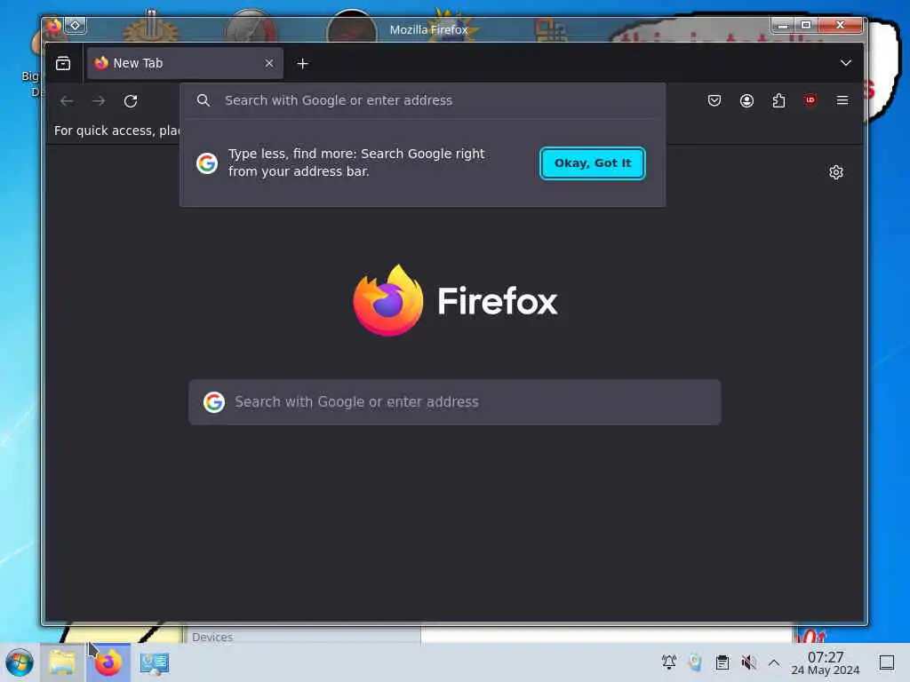The width and height of the screenshot is (910, 682).
Task: Click the Firefox taskbar button
Action: click(x=108, y=662)
